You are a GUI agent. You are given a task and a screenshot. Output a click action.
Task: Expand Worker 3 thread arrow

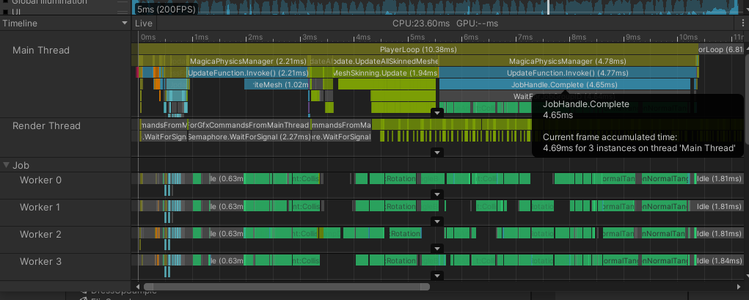pos(437,276)
